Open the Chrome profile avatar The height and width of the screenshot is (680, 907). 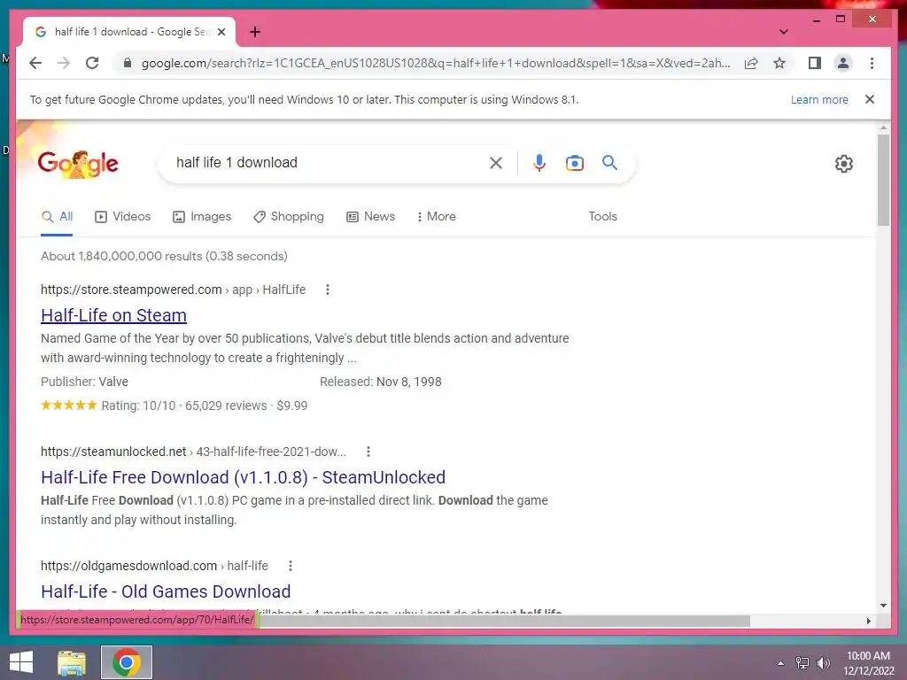(x=843, y=63)
